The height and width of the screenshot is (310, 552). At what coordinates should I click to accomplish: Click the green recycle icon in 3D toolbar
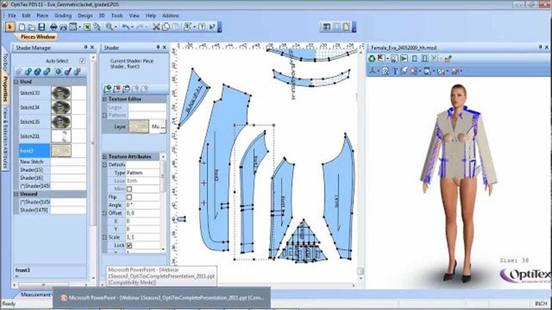[x=372, y=59]
